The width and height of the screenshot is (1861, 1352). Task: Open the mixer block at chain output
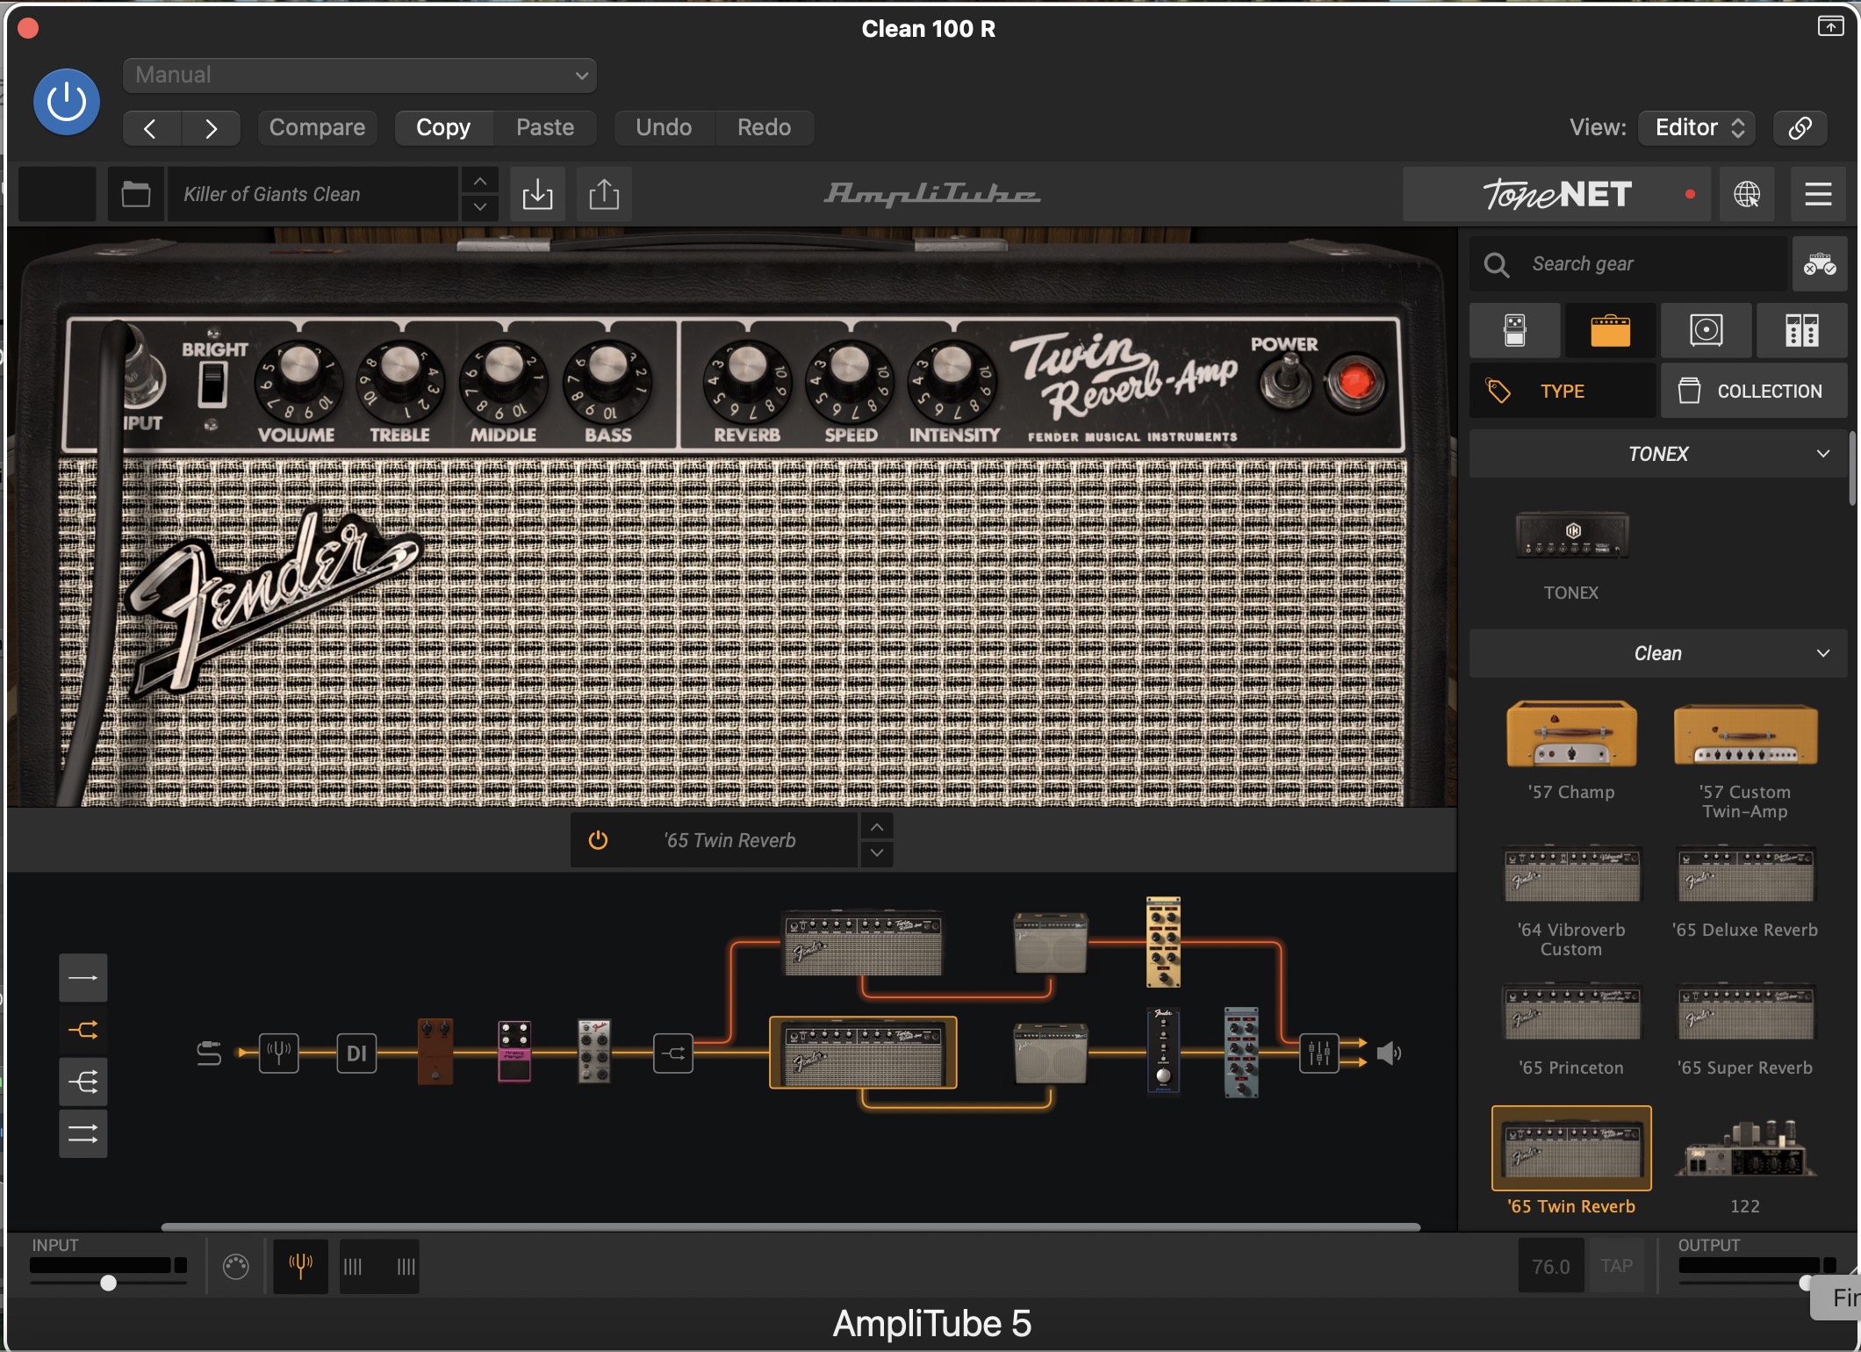pos(1319,1054)
